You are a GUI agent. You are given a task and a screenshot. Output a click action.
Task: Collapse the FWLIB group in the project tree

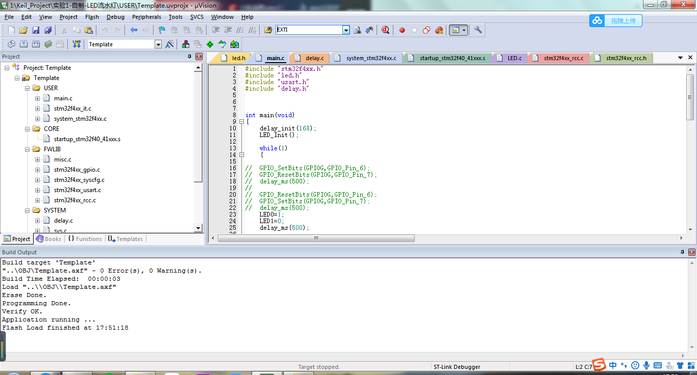pyautogui.click(x=27, y=149)
